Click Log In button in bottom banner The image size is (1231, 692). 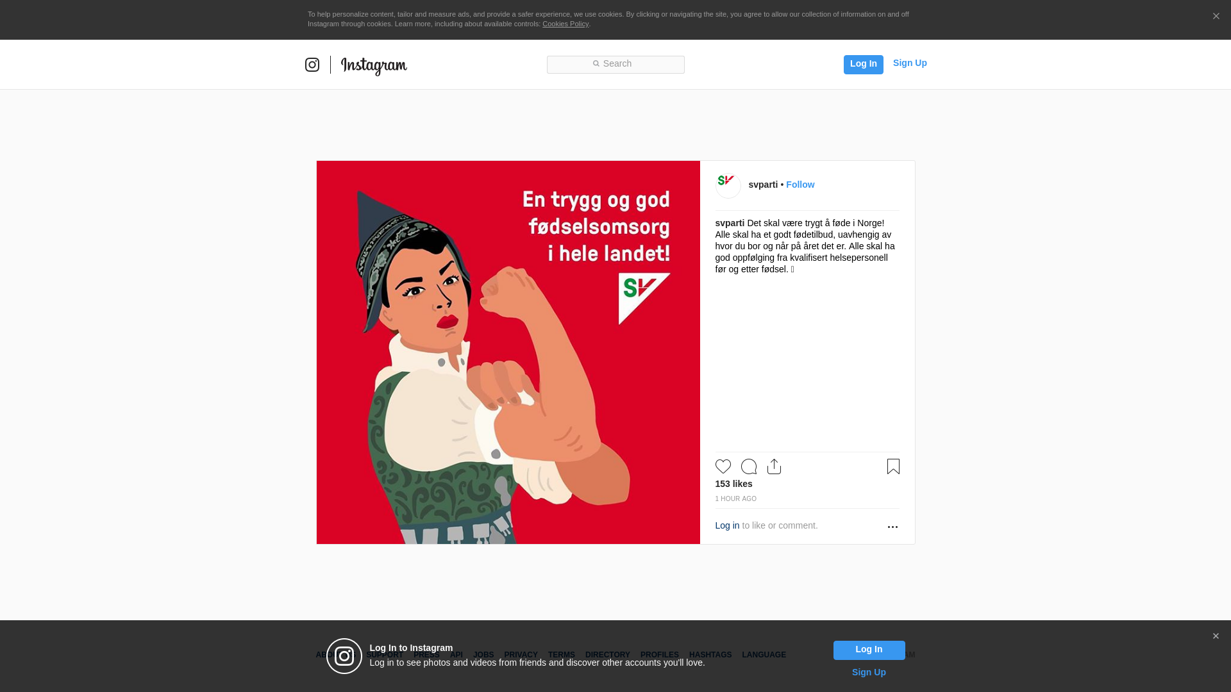click(869, 650)
